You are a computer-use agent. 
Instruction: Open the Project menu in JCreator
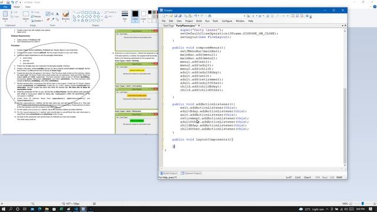point(188,21)
